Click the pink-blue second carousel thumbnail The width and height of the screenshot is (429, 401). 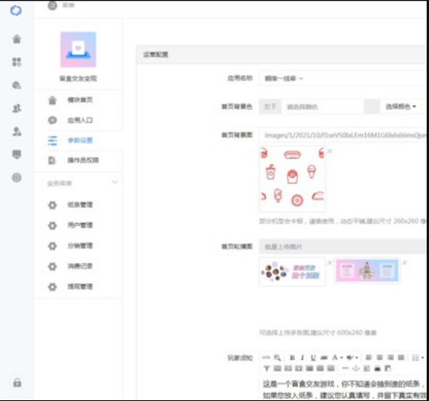pyautogui.click(x=367, y=271)
